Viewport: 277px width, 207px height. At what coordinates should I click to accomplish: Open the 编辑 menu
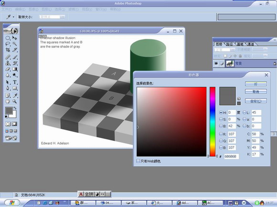coord(20,10)
